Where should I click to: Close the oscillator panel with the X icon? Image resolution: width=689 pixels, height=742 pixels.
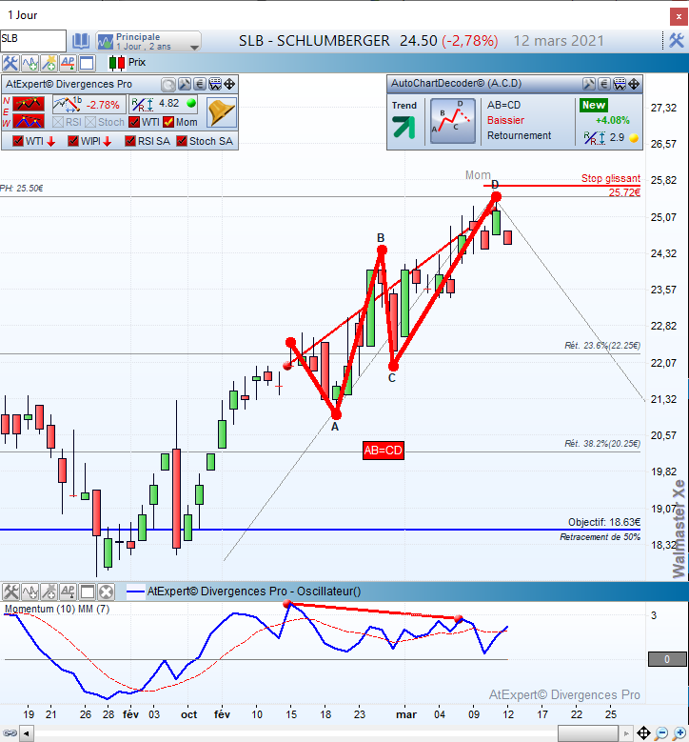[x=107, y=592]
